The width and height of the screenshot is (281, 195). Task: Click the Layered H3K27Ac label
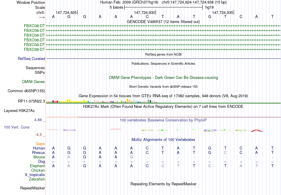click(x=19, y=111)
